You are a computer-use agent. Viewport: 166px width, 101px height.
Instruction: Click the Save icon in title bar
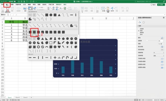pyautogui.click(x=22, y=1)
